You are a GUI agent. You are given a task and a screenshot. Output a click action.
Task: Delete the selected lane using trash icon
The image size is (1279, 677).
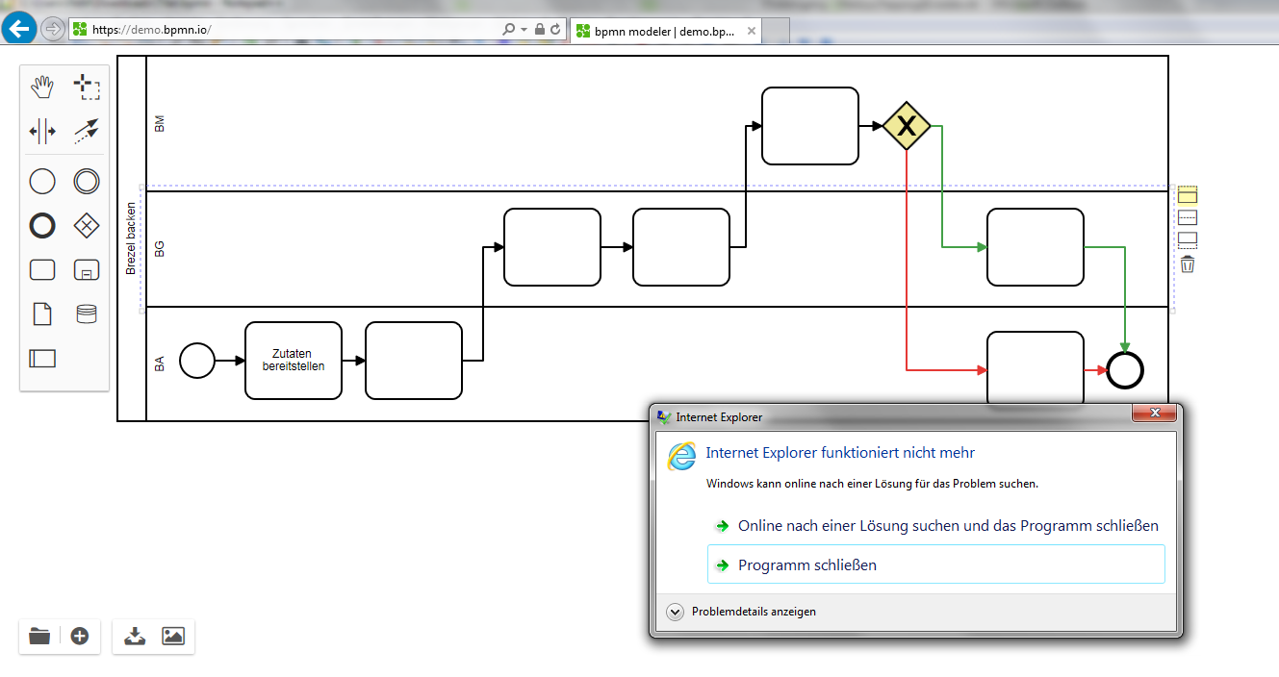[x=1188, y=263]
